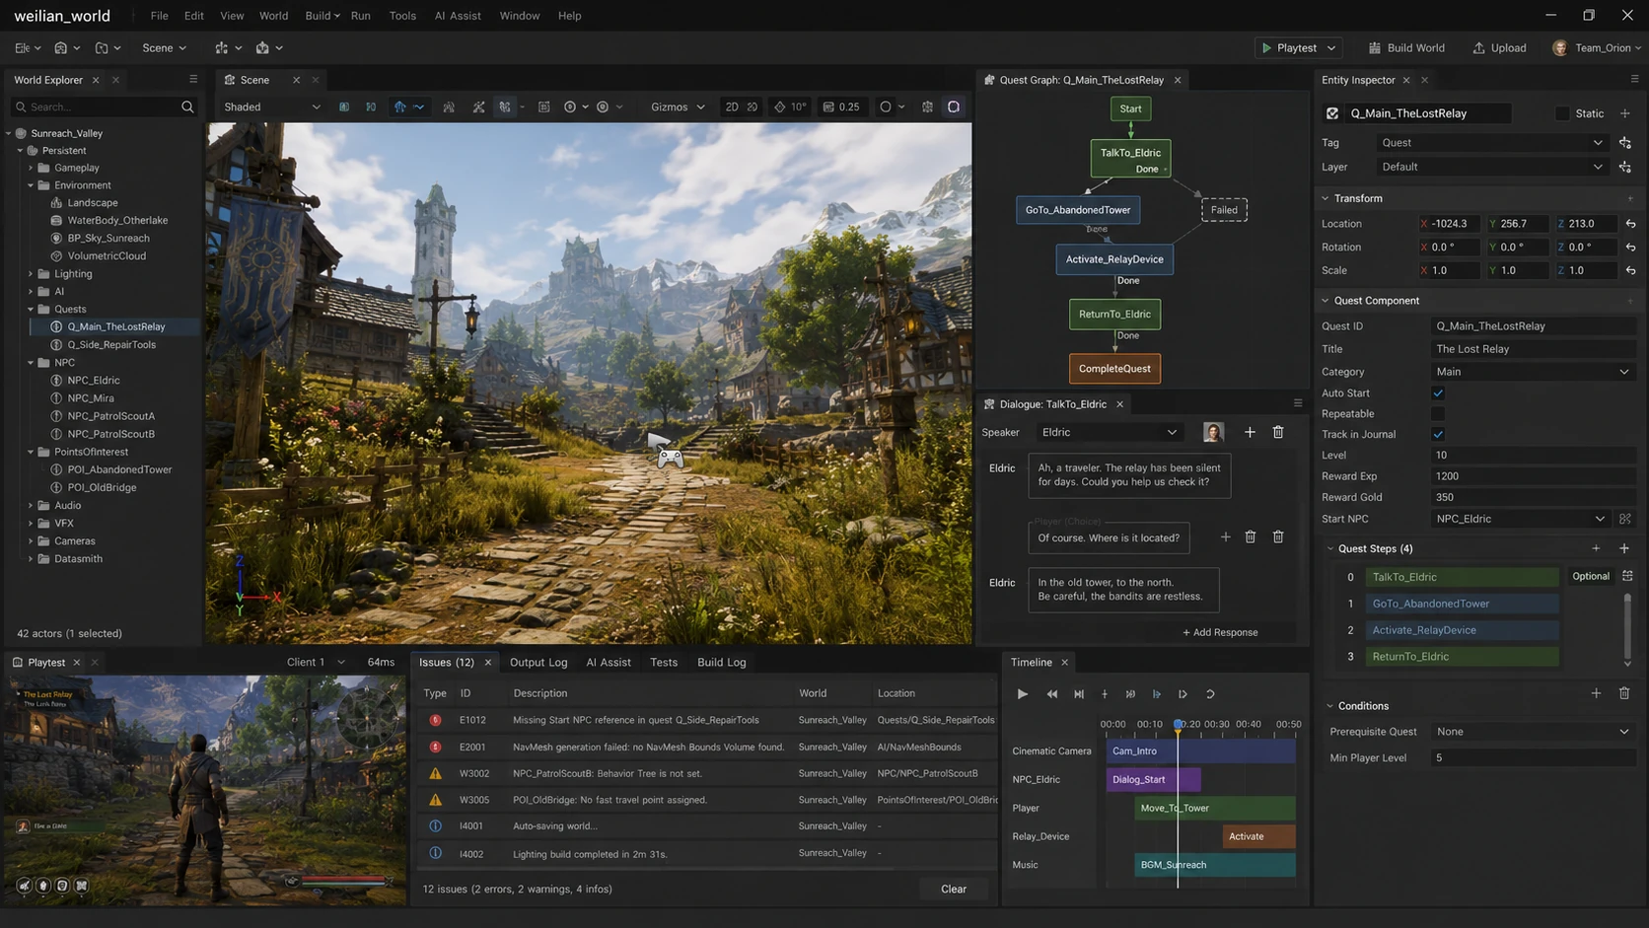Expand the Lighting folder in World Explorer
Image resolution: width=1649 pixels, height=928 pixels.
31,274
